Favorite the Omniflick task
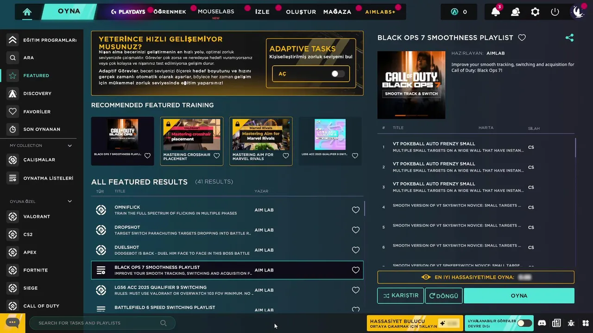593x333 pixels. click(x=355, y=210)
